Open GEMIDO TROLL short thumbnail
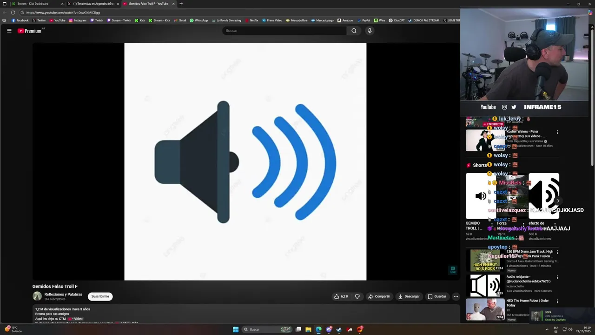The width and height of the screenshot is (595, 335). [x=481, y=196]
